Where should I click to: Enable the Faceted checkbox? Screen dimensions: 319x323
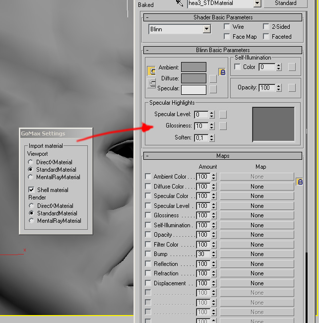pos(266,36)
